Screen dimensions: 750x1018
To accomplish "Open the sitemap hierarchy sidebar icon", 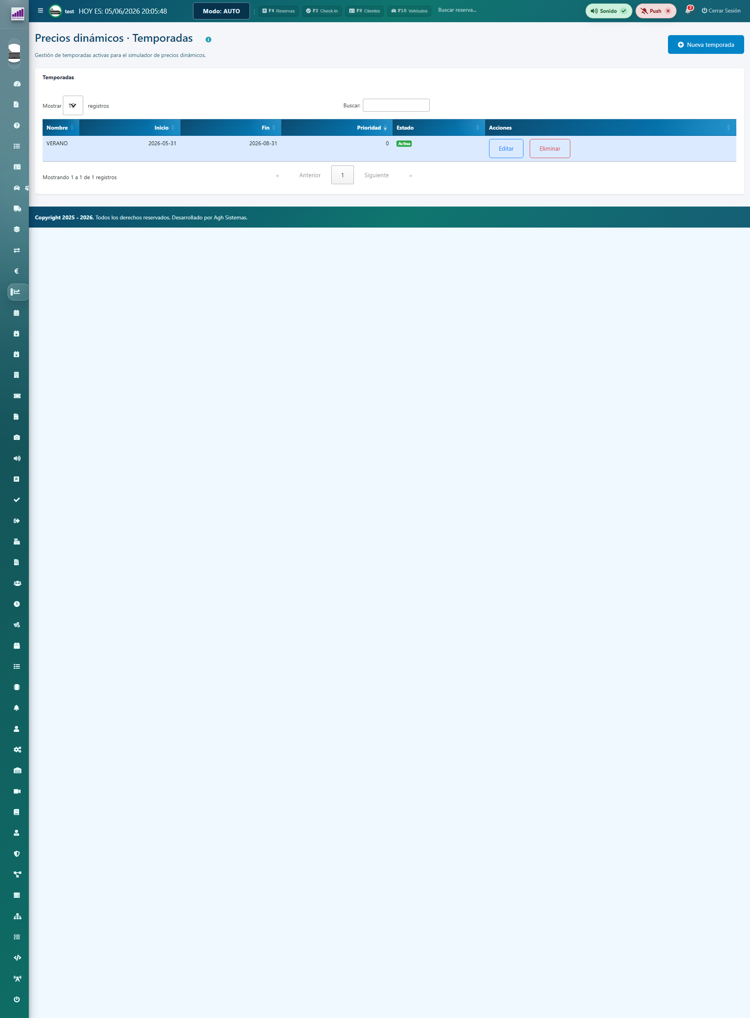I will (17, 916).
